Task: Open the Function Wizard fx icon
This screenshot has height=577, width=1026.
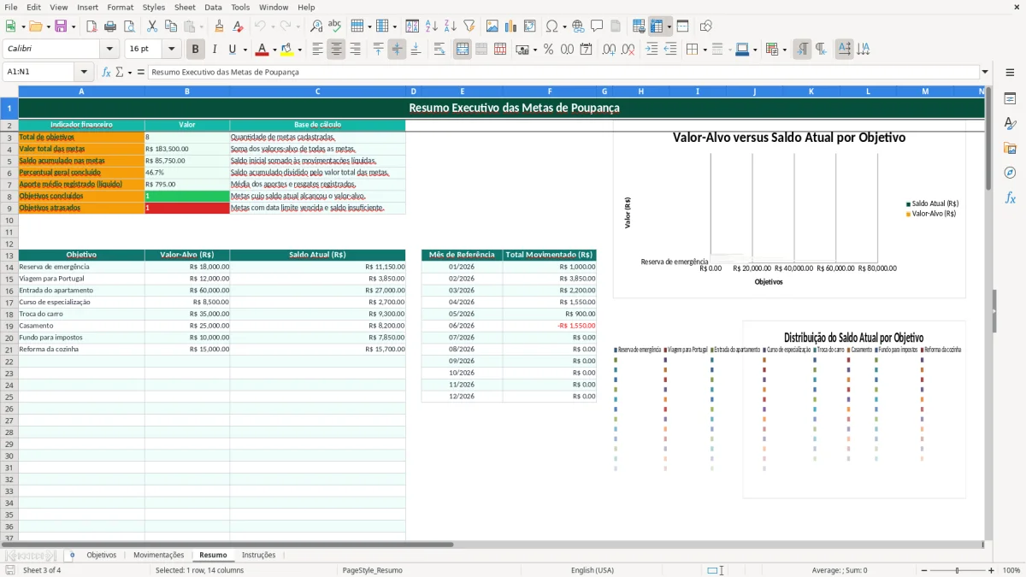Action: coord(107,72)
